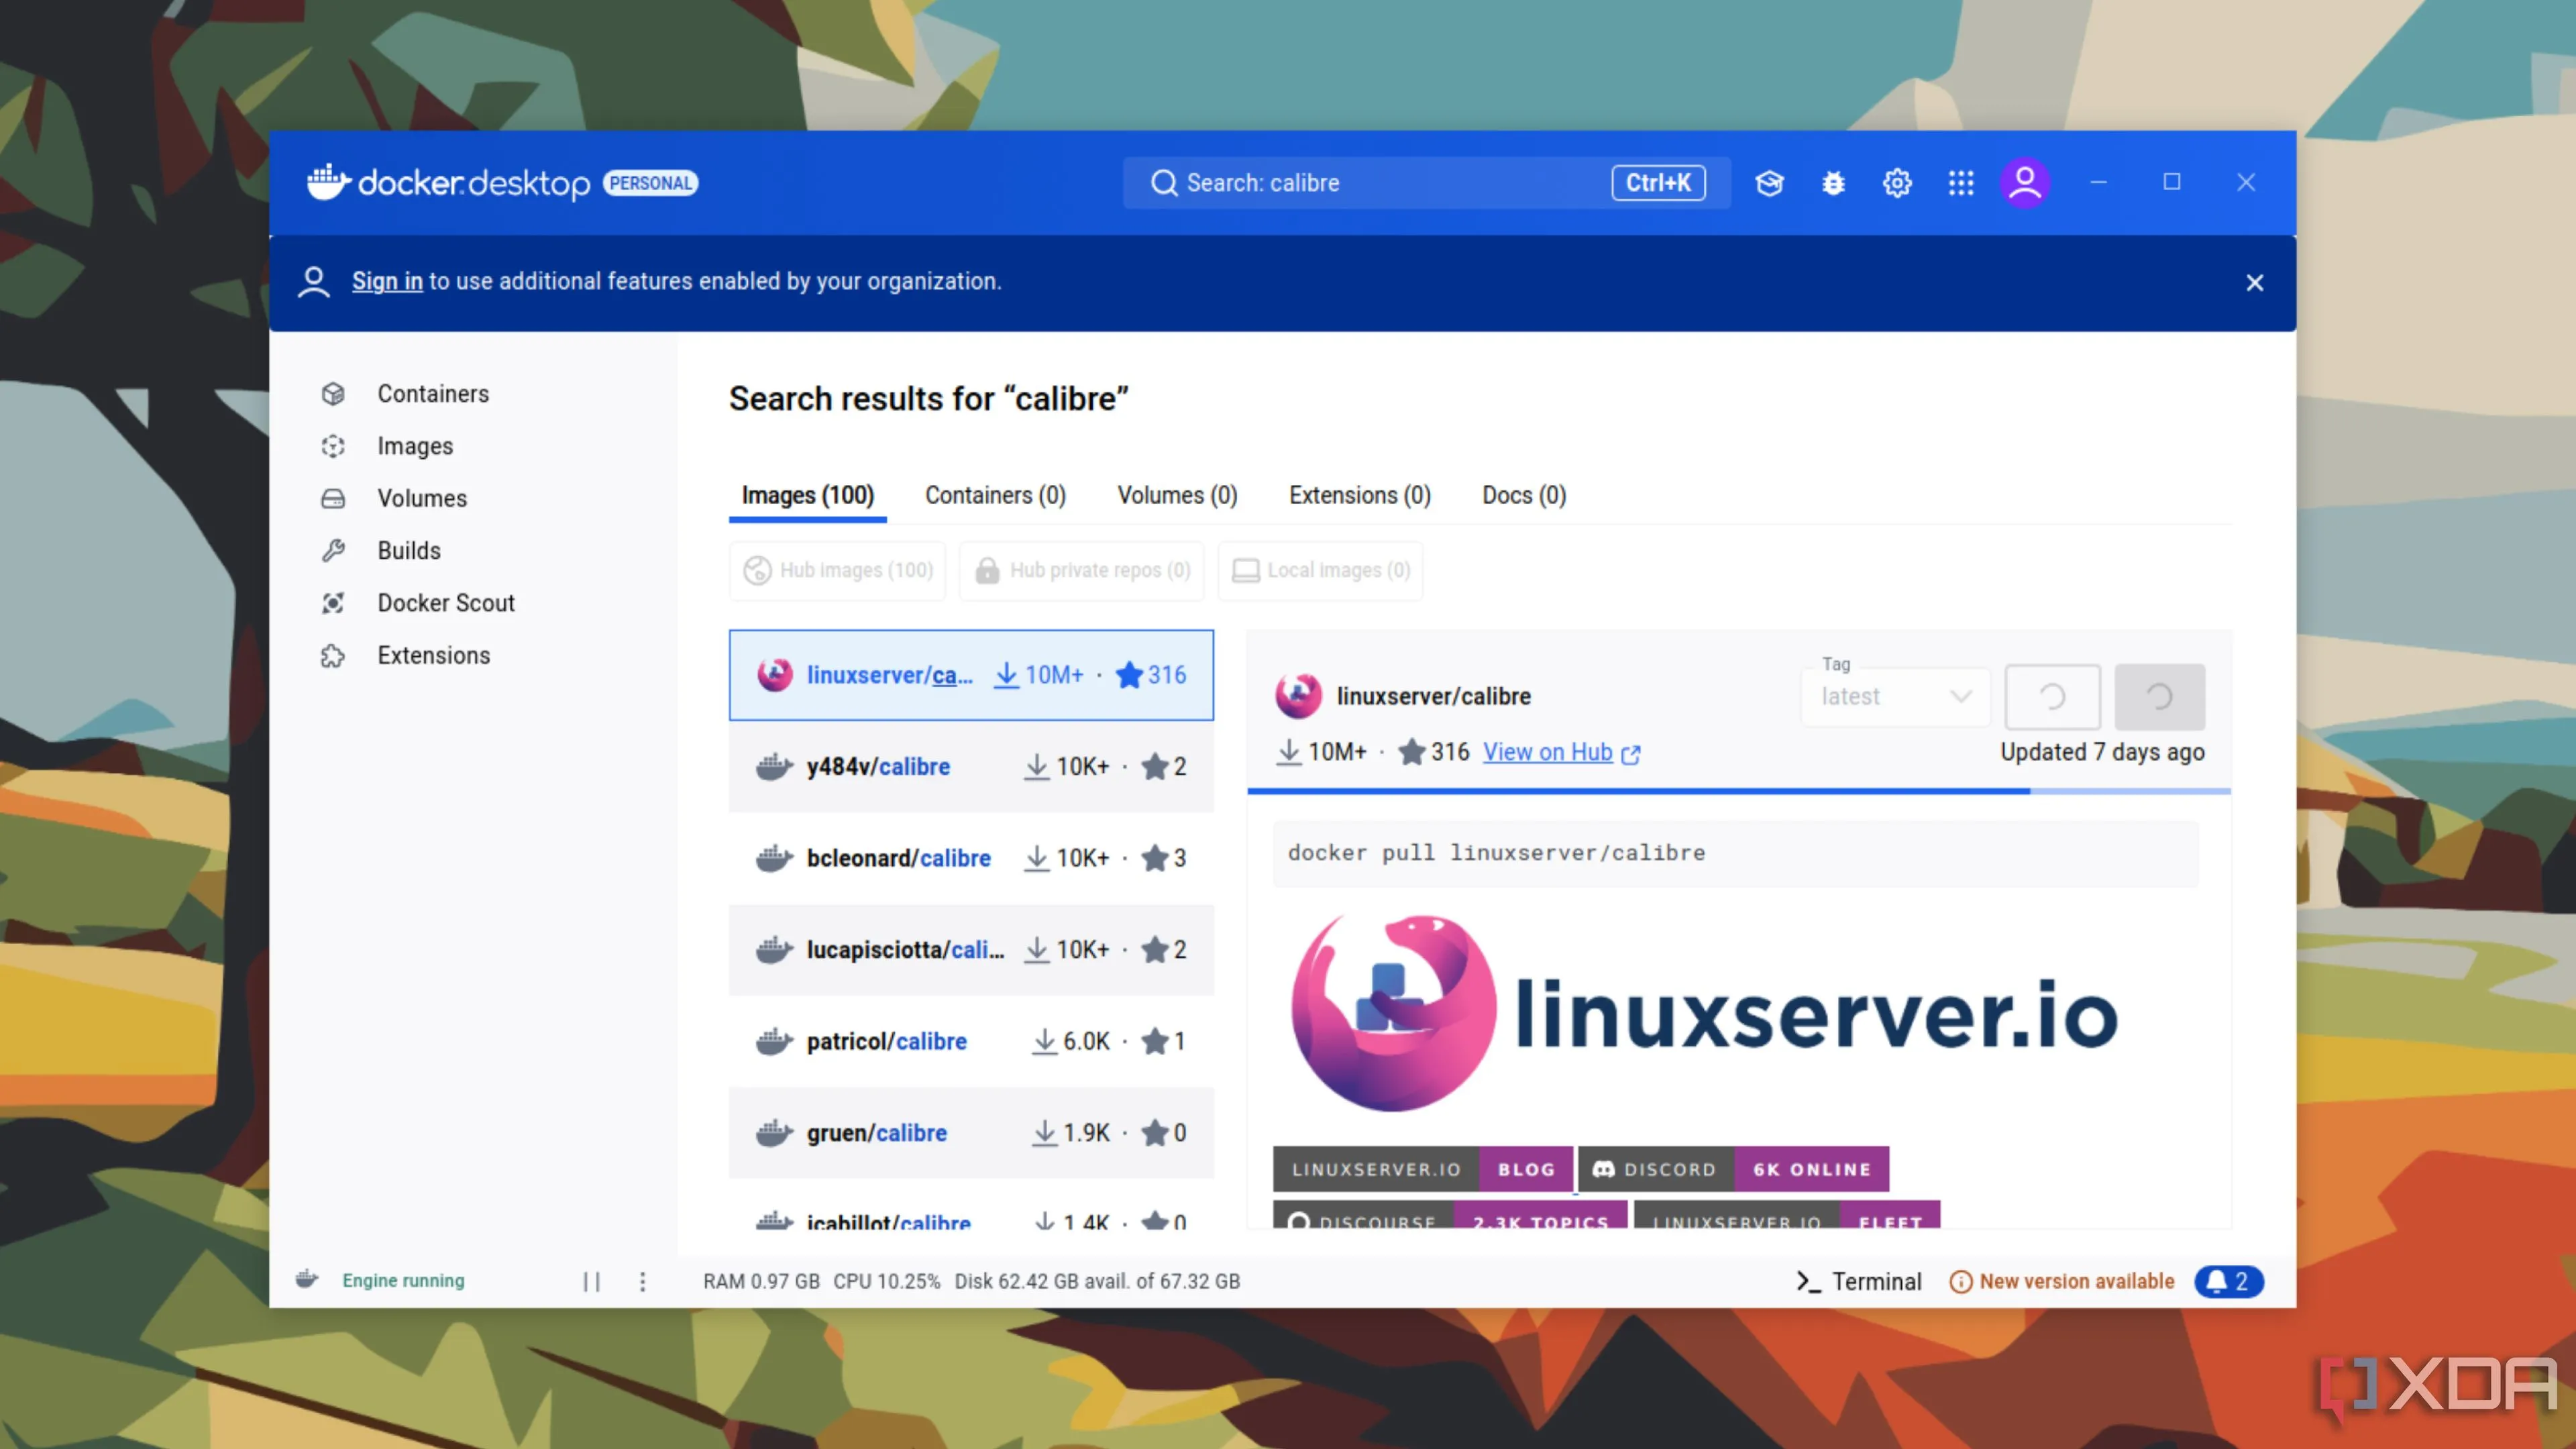Click the purple user account avatar
Image resolution: width=2576 pixels, height=1449 pixels.
click(x=2025, y=183)
